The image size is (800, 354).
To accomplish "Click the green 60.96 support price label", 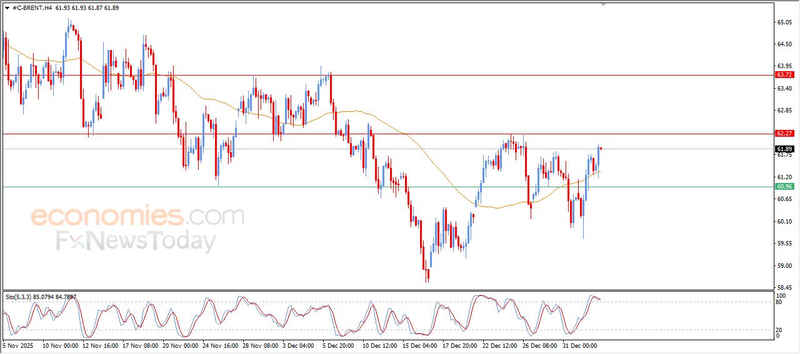I will [x=784, y=187].
